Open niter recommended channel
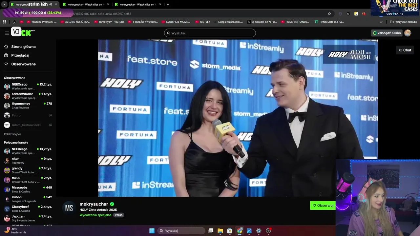The width and height of the screenshot is (420, 236). click(x=28, y=161)
